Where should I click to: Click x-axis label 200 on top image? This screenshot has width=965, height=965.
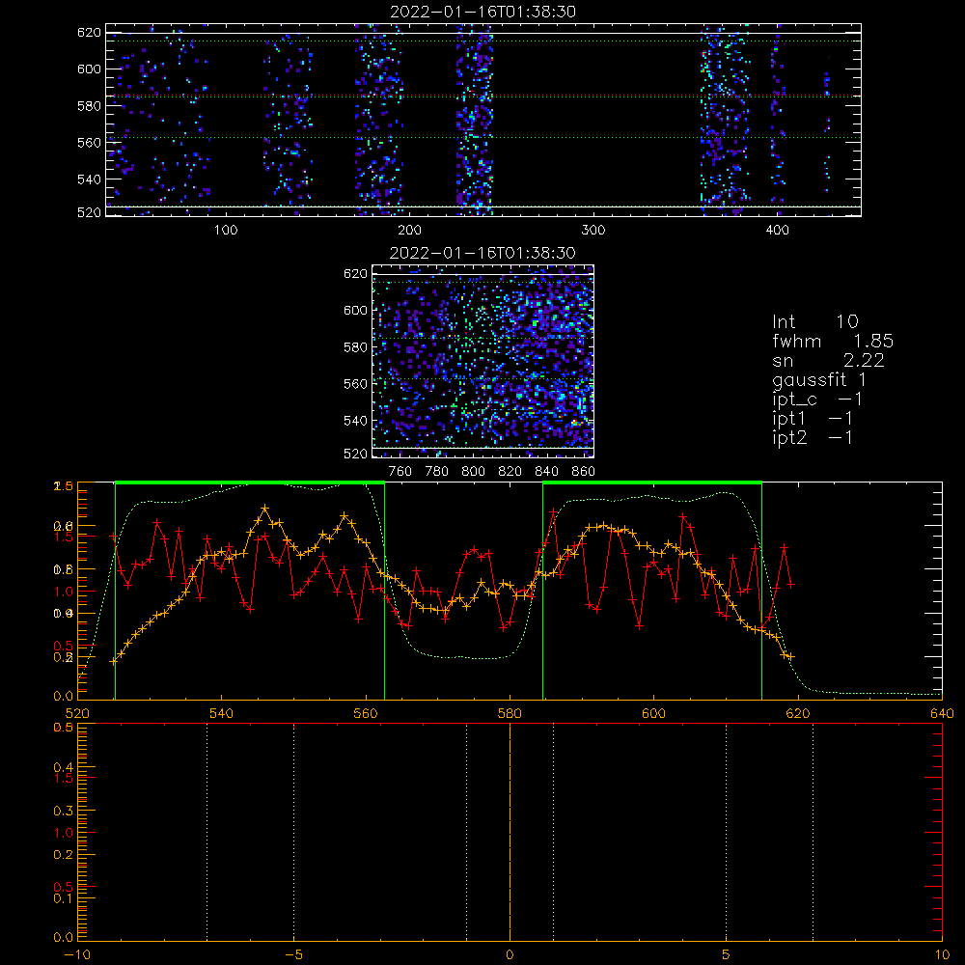[409, 231]
